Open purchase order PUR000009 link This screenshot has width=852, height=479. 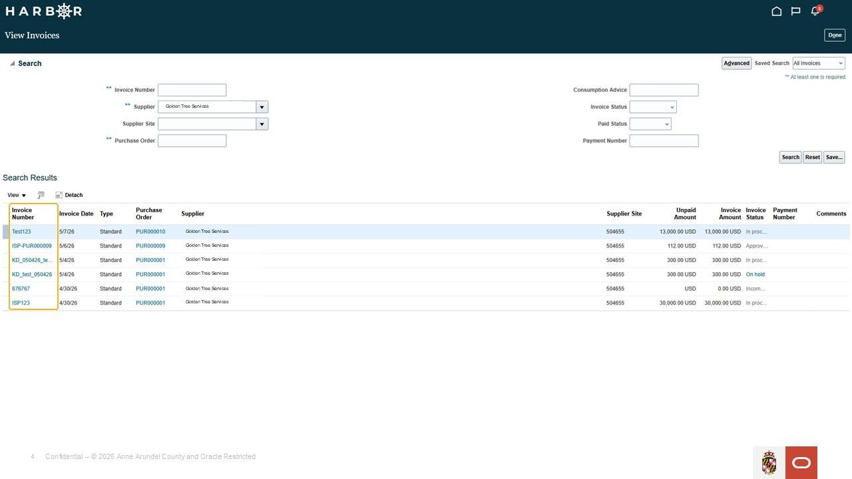coord(150,246)
